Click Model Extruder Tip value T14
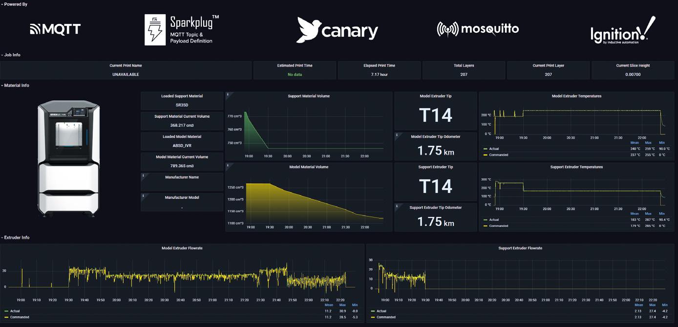The image size is (678, 327). click(436, 115)
